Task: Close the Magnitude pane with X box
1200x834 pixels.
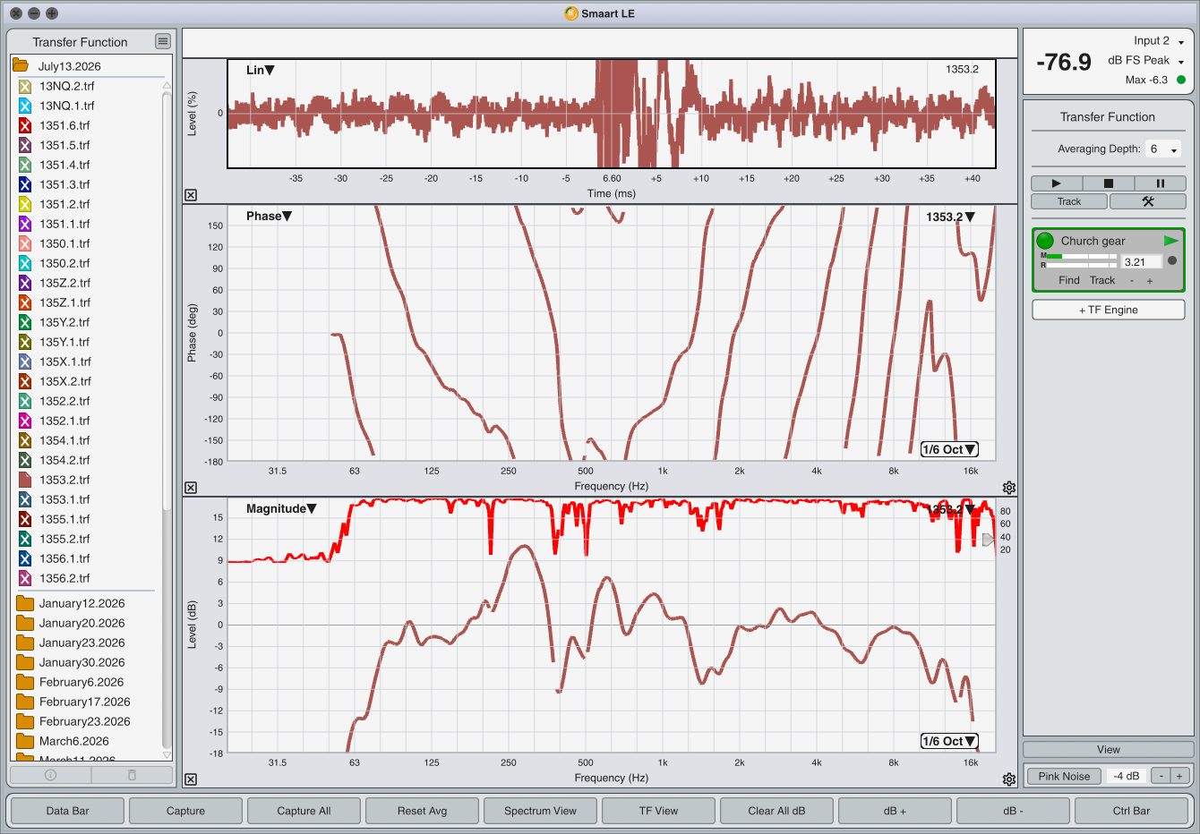Action: pyautogui.click(x=191, y=779)
